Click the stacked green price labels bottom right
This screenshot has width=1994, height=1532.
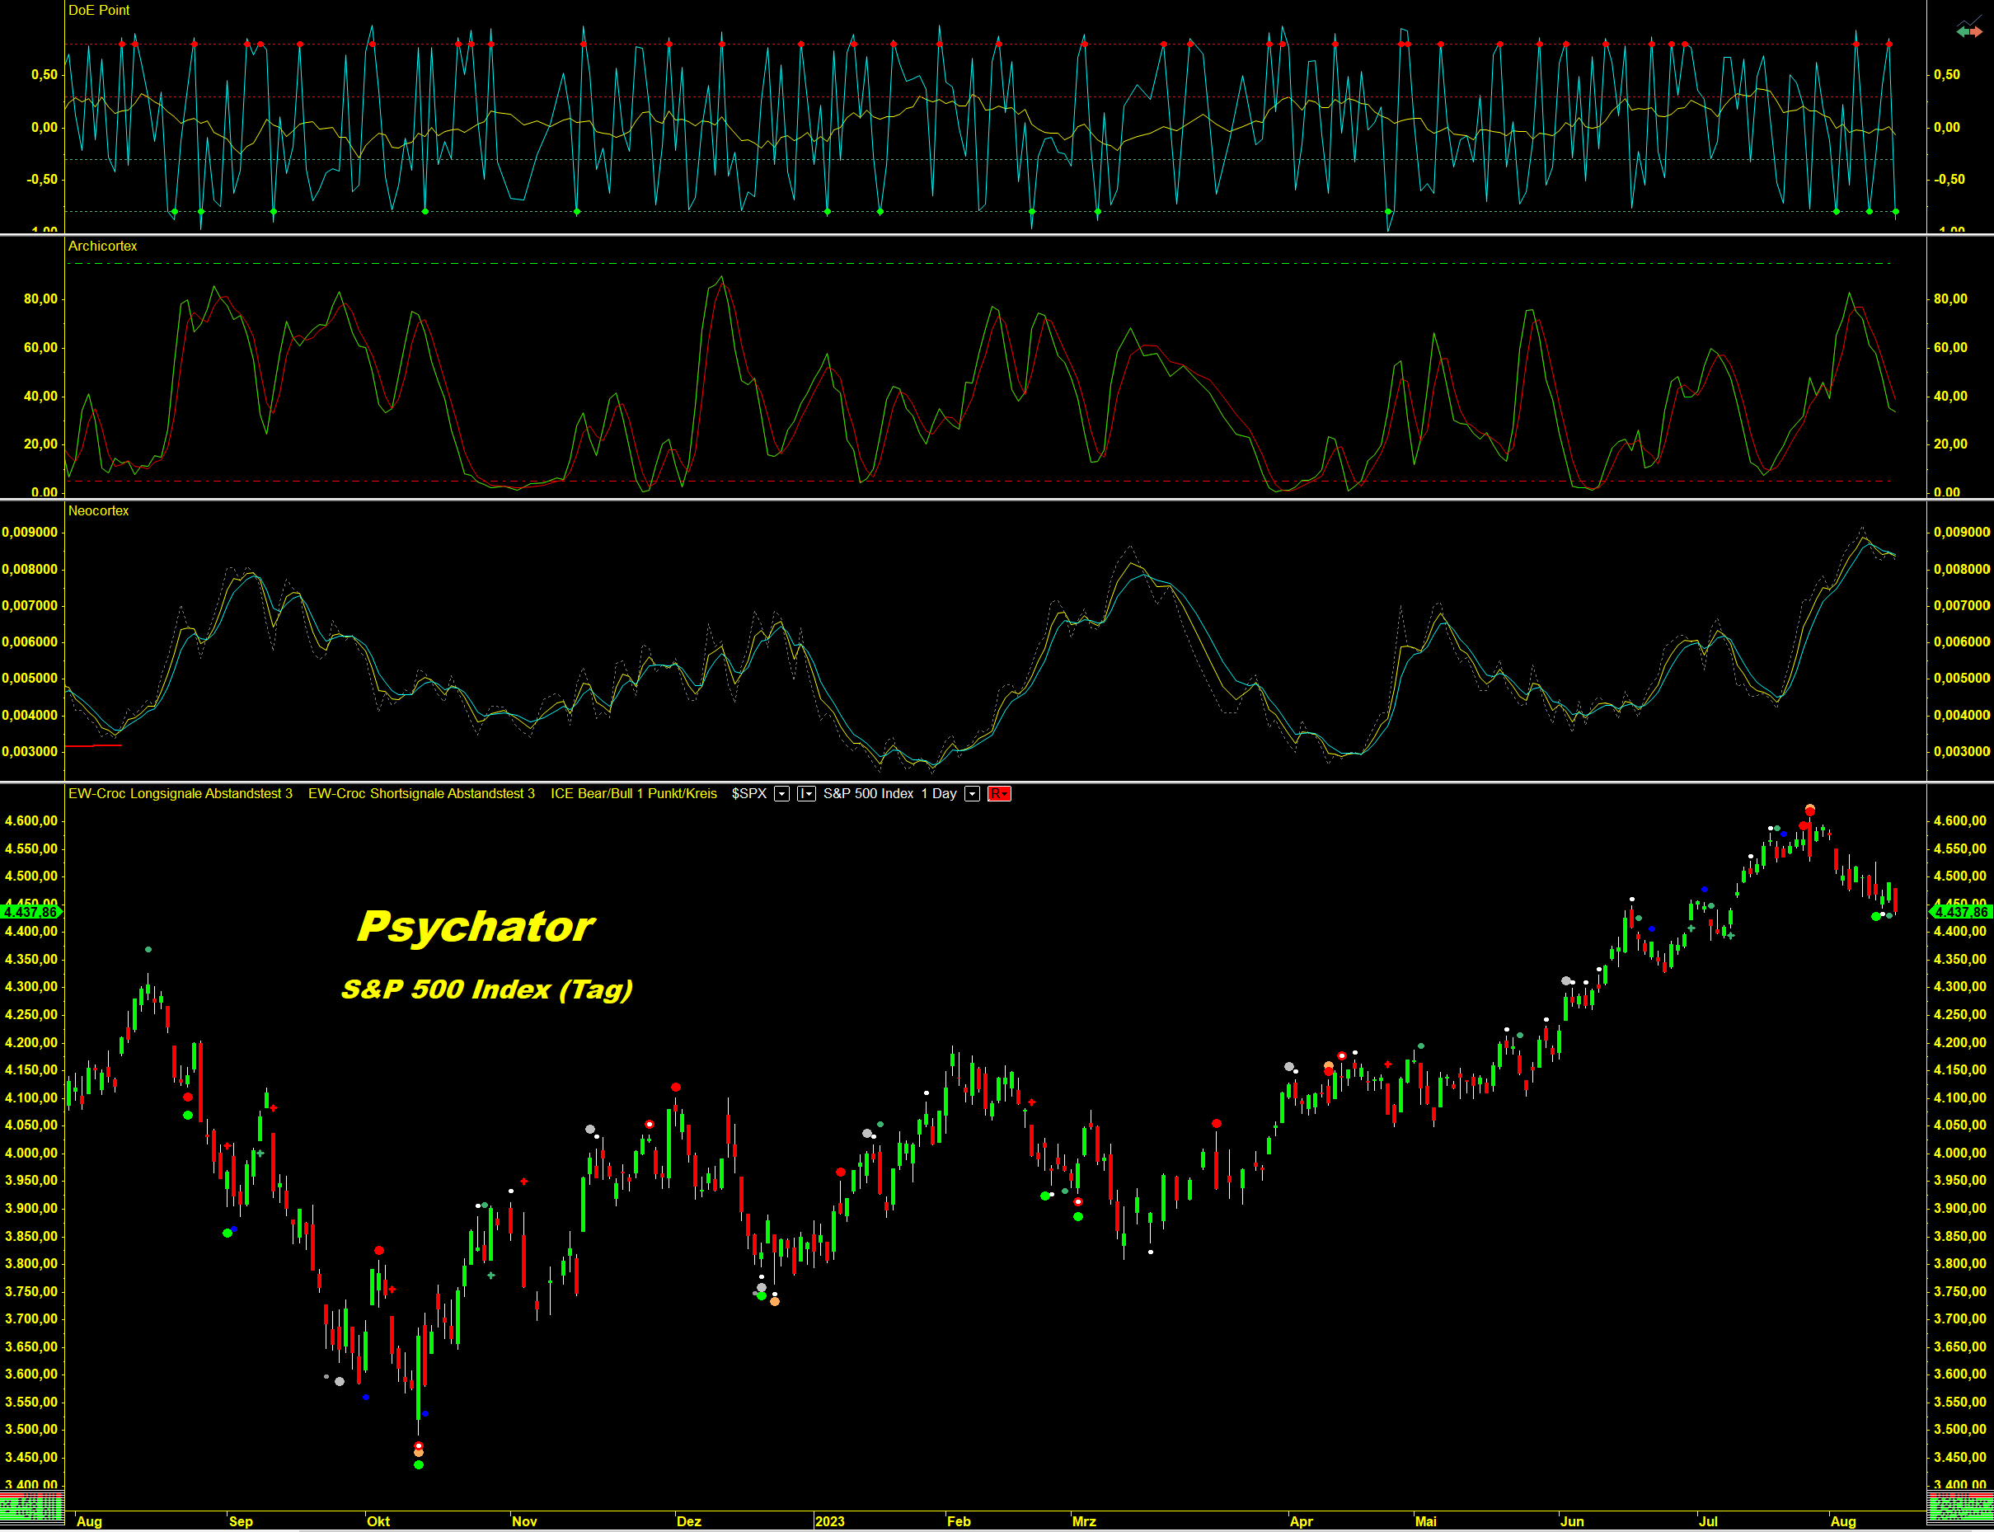tap(1959, 1507)
